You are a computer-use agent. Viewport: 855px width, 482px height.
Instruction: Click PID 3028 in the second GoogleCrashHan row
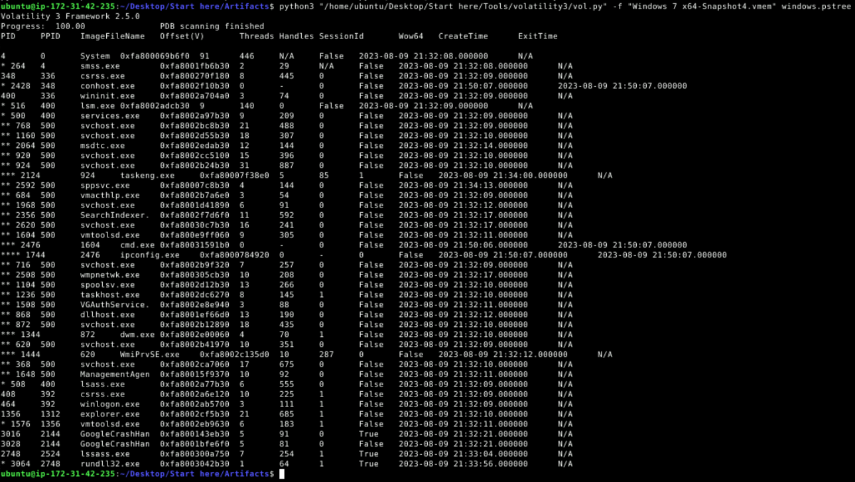[11, 444]
